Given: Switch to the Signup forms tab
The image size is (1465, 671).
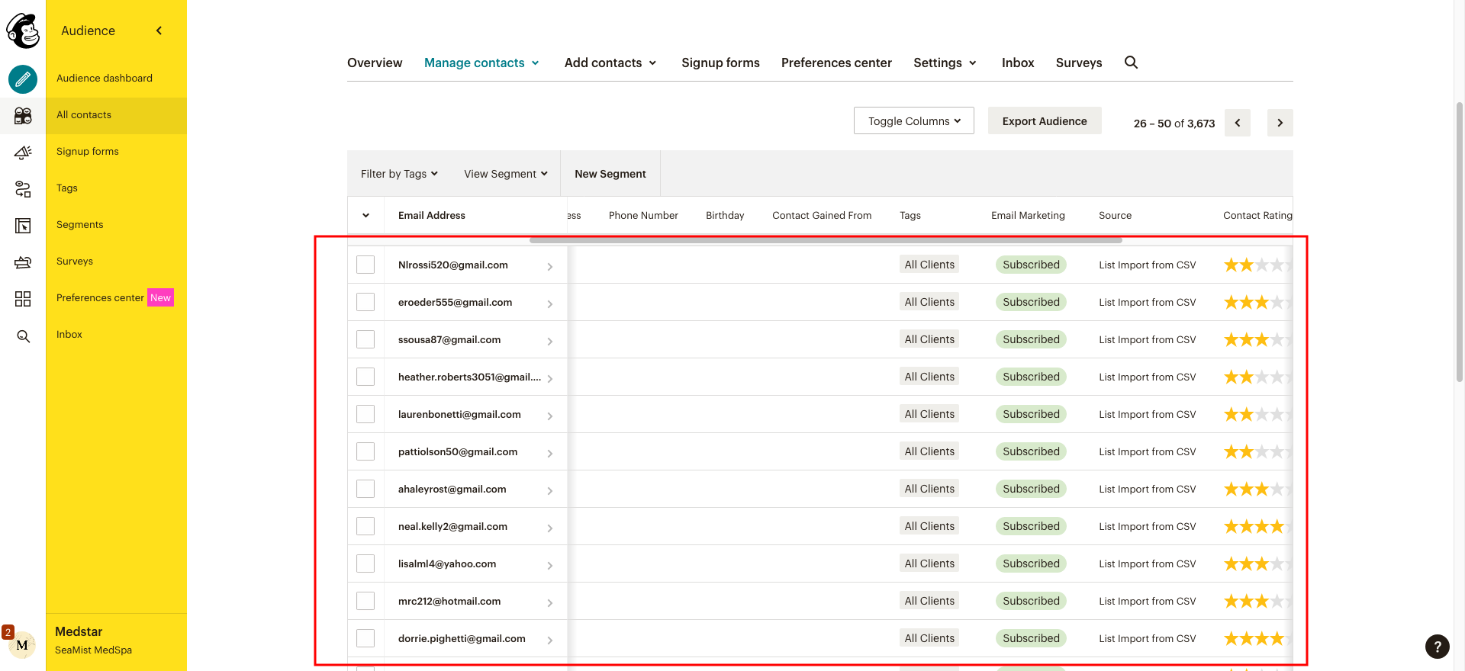Looking at the screenshot, I should click(720, 63).
